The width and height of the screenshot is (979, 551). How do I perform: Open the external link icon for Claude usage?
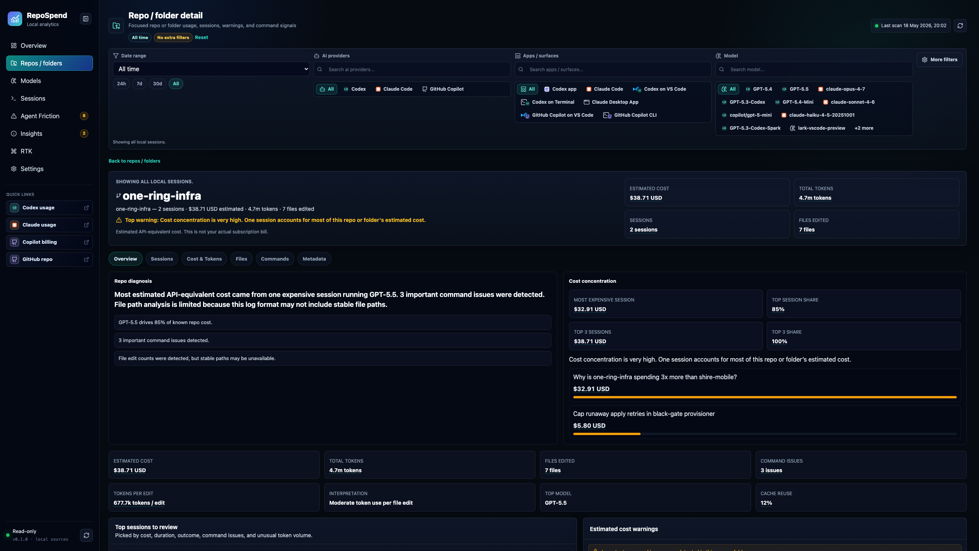[86, 225]
